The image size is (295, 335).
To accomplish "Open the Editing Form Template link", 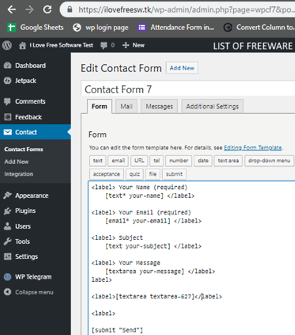I will (252, 148).
